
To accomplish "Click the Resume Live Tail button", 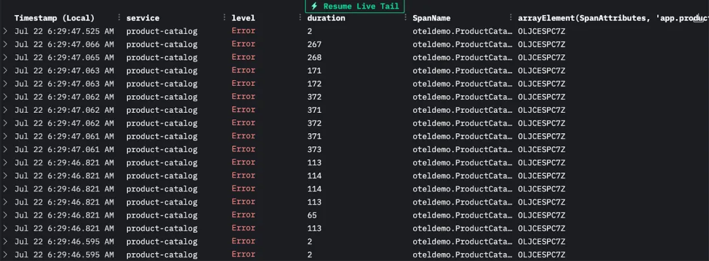I will [x=354, y=7].
